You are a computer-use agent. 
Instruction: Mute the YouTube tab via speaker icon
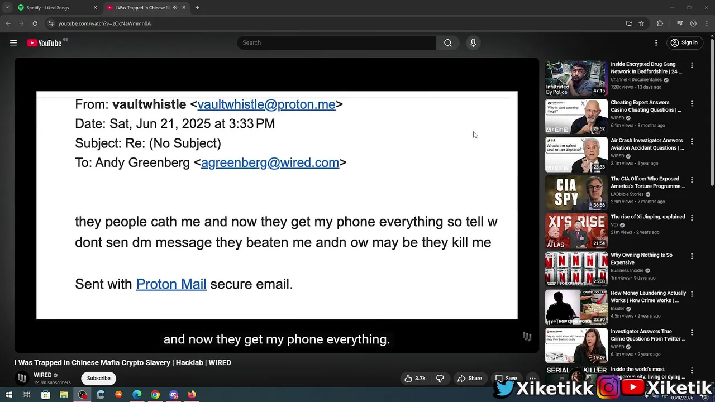pos(175,8)
